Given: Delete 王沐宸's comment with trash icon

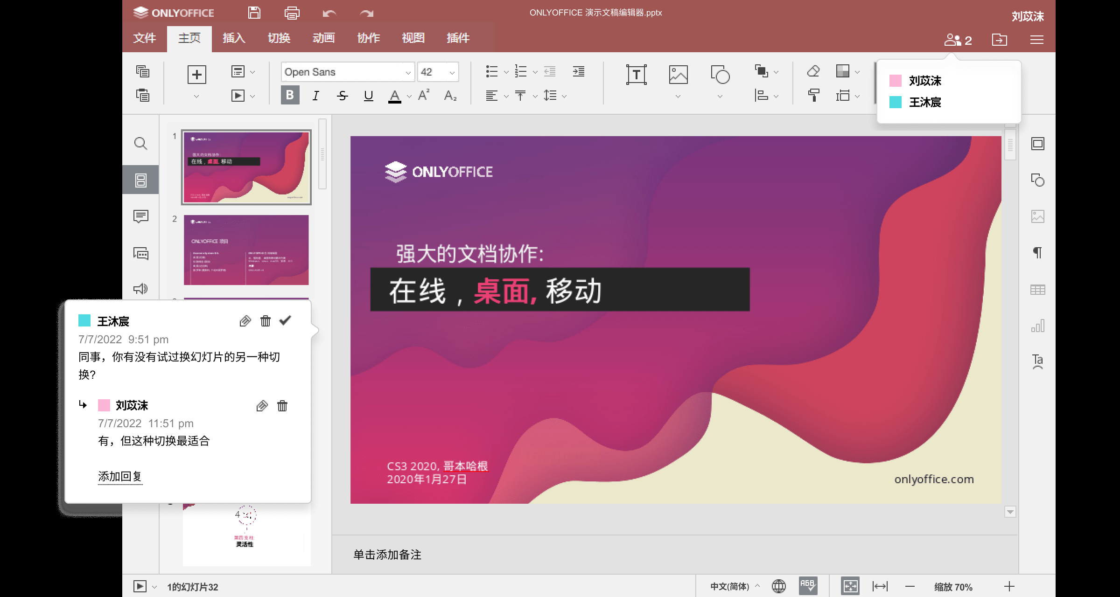Looking at the screenshot, I should pyautogui.click(x=266, y=321).
